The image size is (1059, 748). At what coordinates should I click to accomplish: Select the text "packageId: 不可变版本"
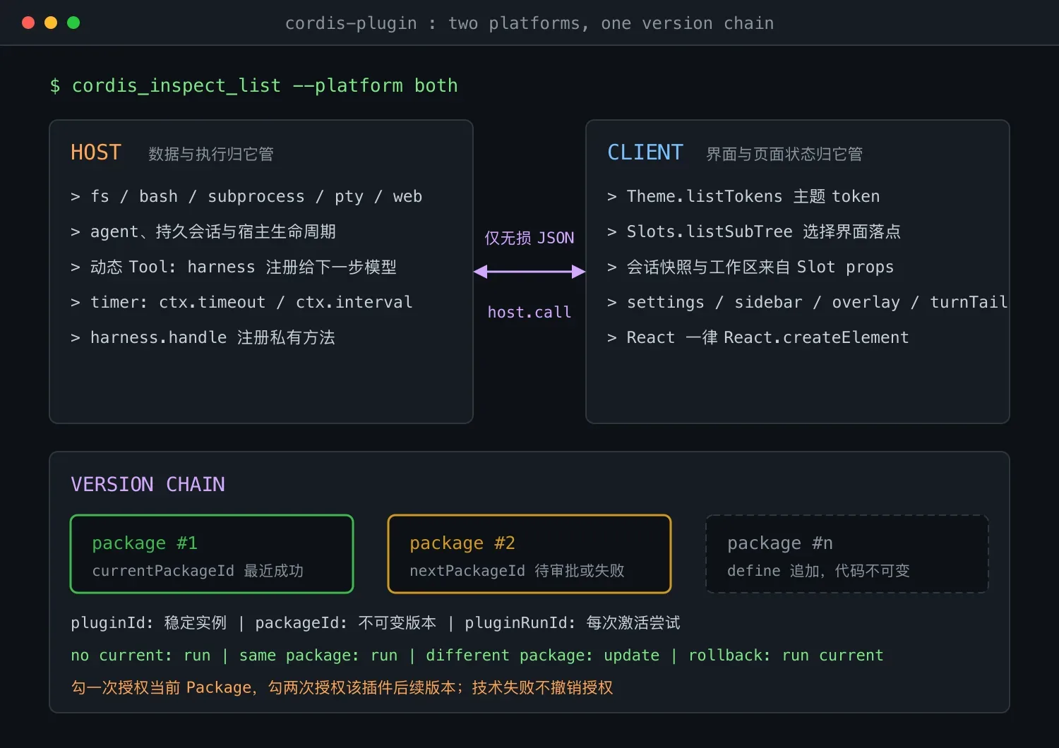346,622
